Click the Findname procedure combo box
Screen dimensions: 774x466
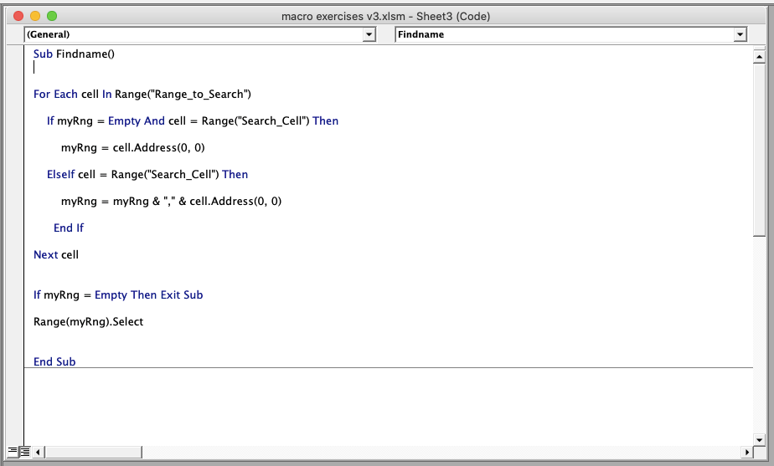[570, 34]
